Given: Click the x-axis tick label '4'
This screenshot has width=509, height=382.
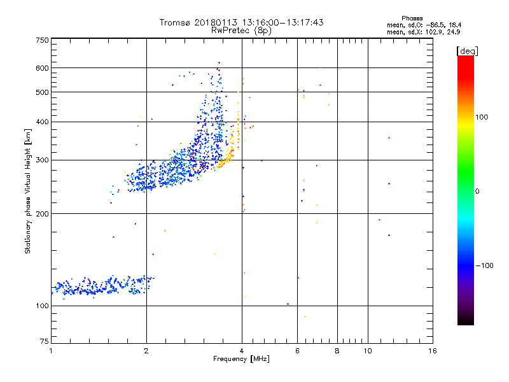Looking at the screenshot, I should tap(242, 351).
